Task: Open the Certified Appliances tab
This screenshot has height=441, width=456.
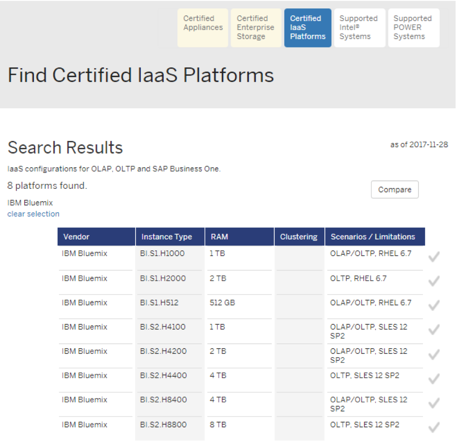Action: tap(203, 28)
